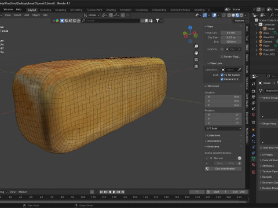Open the Object menu in viewport header
The width and height of the screenshot is (278, 208).
36,15
